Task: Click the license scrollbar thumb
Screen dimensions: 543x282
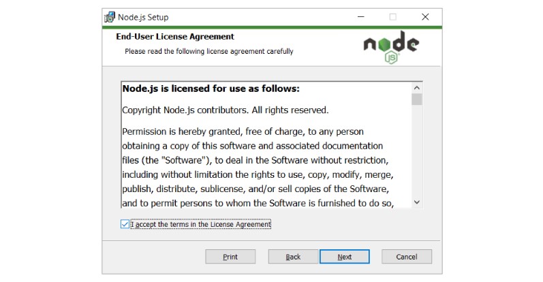Action: coord(417,99)
